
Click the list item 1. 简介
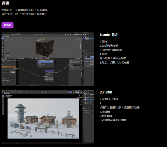click(x=104, y=41)
